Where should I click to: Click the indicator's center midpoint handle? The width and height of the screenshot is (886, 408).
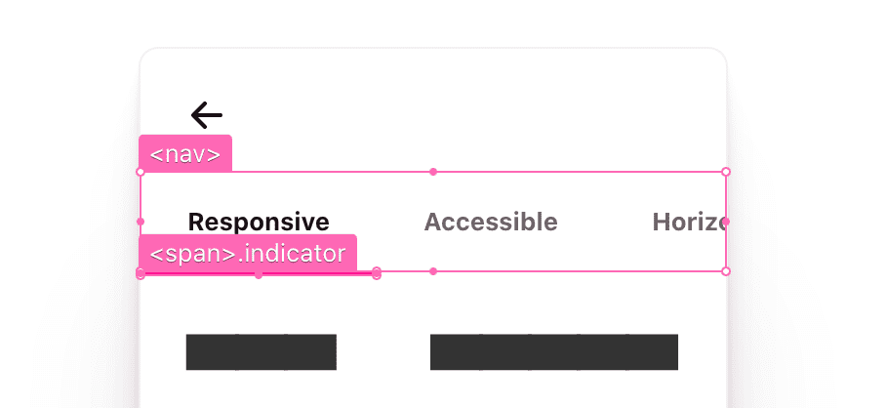259,275
